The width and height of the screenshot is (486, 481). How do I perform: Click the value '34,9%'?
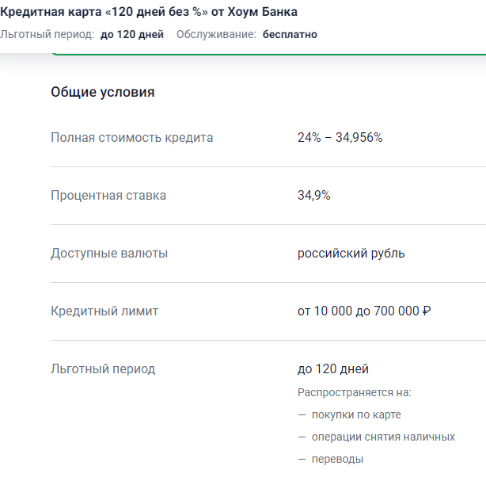click(x=314, y=196)
